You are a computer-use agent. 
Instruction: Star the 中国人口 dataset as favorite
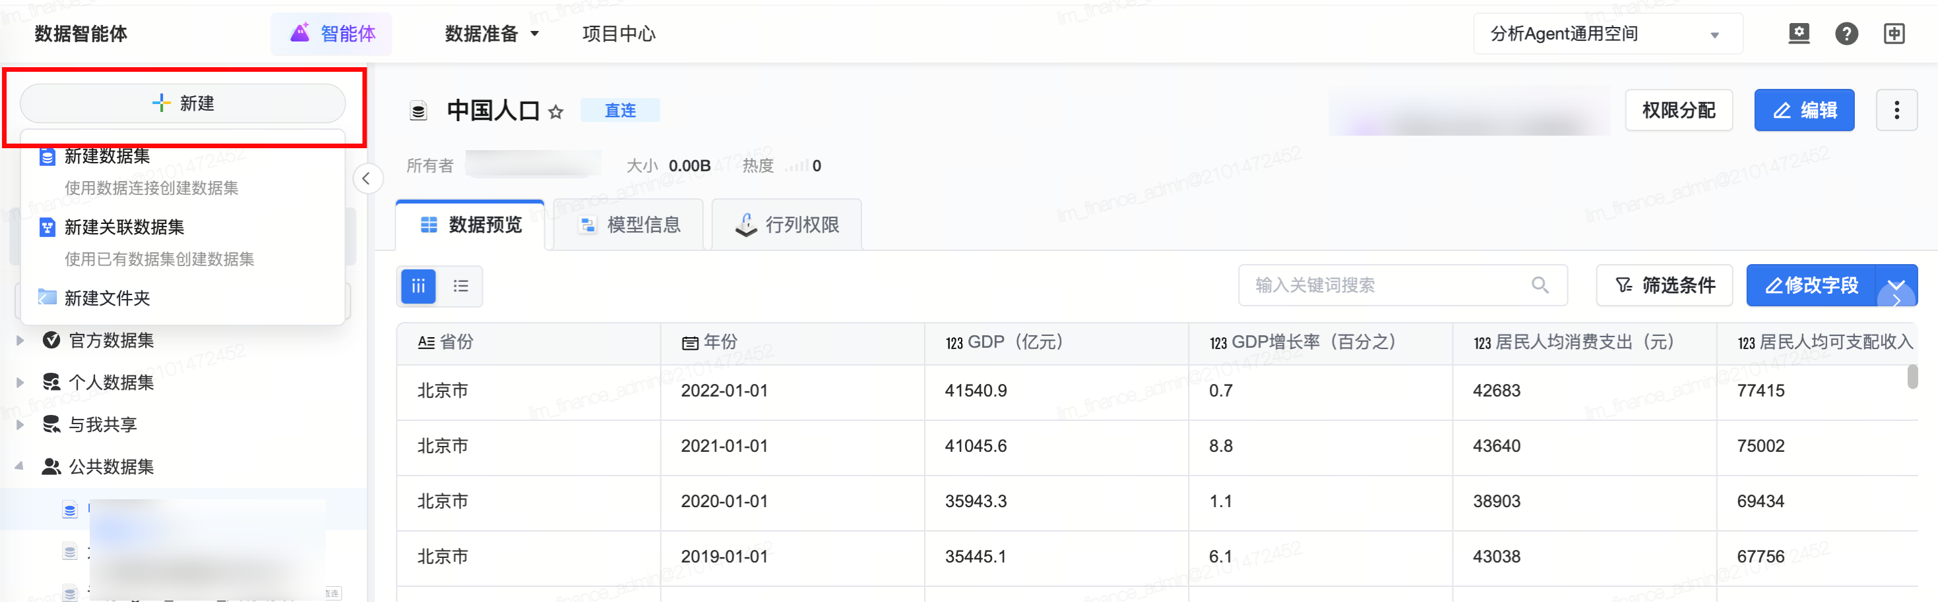click(556, 112)
